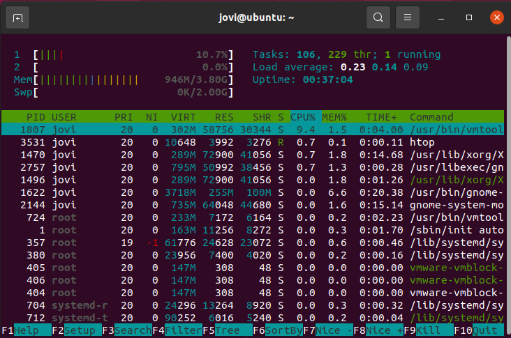The height and width of the screenshot is (338, 511).
Task: Click the Uptime 00:37:04 line
Action: (x=303, y=79)
